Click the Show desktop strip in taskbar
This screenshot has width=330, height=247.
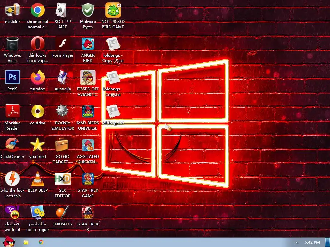(328, 242)
